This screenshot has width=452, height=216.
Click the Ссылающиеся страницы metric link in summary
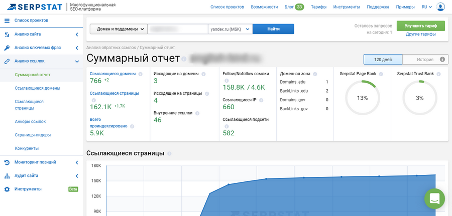tap(114, 94)
